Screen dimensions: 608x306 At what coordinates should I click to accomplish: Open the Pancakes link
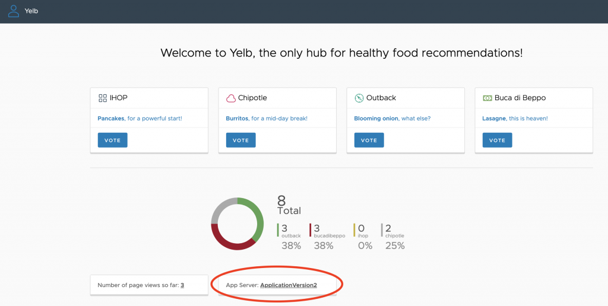111,119
